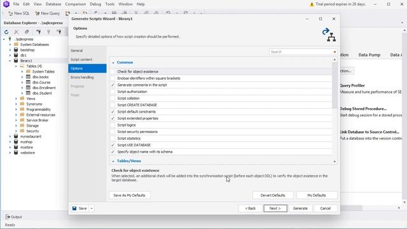Click Save As My Defaults button

[129, 195]
